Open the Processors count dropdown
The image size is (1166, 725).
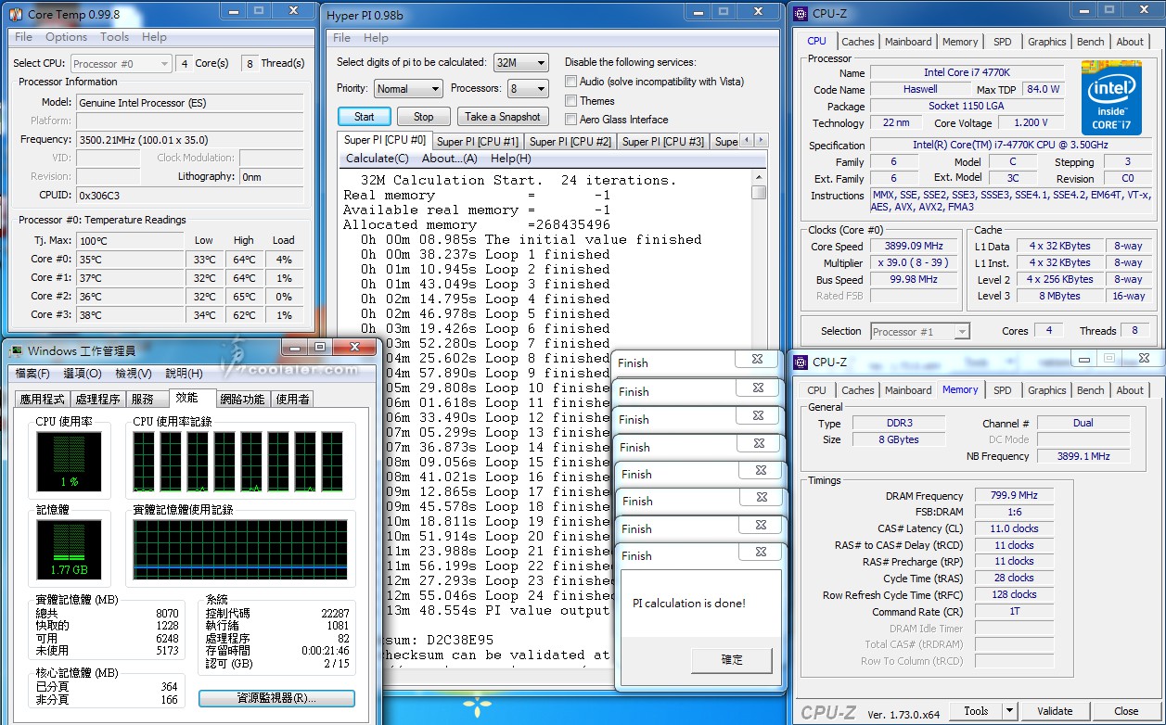528,88
